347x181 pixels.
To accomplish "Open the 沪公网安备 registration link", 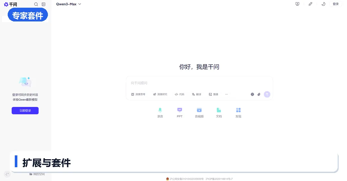I will pos(185,179).
